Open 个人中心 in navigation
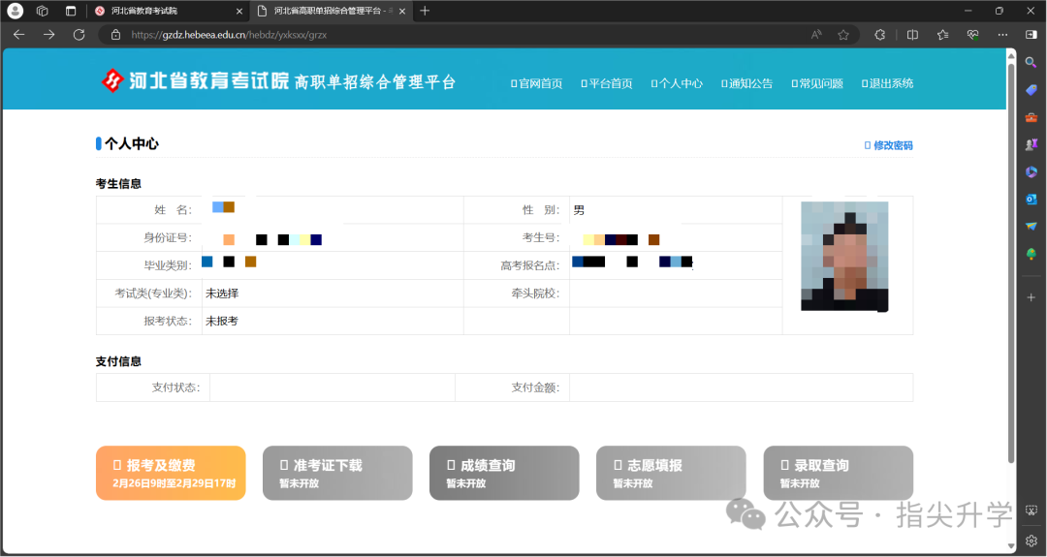Viewport: 1047px width, 557px height. pos(677,83)
